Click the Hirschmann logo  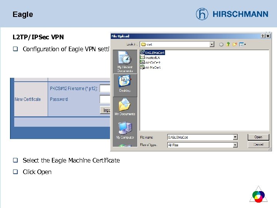click(232, 14)
